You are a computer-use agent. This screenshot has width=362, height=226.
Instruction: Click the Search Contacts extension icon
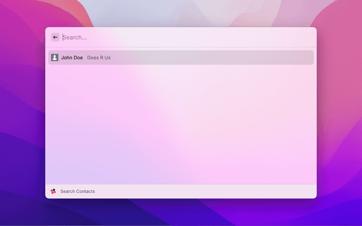(53, 192)
